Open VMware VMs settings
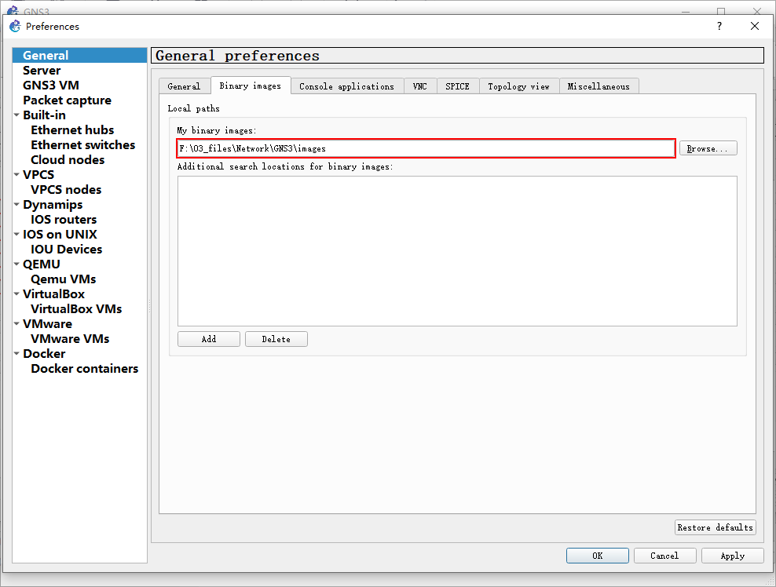The width and height of the screenshot is (776, 587). coord(70,339)
